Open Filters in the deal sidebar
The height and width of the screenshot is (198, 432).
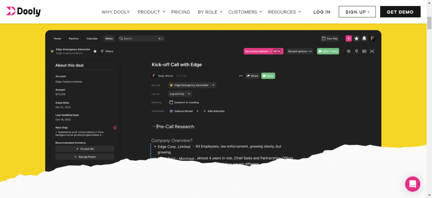[107, 51]
